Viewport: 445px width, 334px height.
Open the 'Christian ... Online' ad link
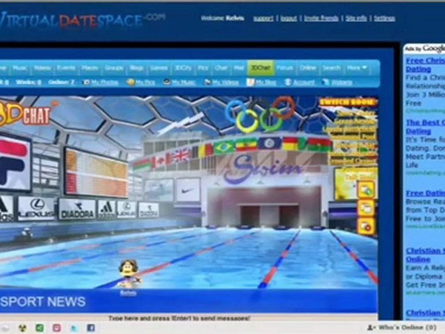[x=425, y=255]
